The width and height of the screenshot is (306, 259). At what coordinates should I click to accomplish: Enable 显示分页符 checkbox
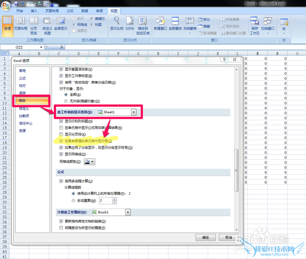click(x=61, y=134)
